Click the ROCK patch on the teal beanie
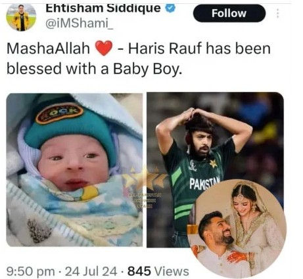303x279 pixels. coord(60,113)
